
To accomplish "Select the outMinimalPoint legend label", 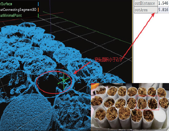I will (11, 16).
